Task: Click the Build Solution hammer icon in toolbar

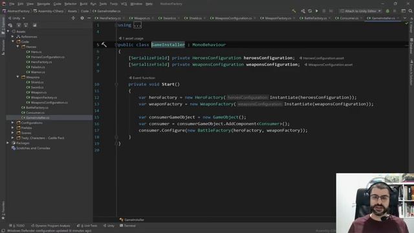Action: click(294, 11)
